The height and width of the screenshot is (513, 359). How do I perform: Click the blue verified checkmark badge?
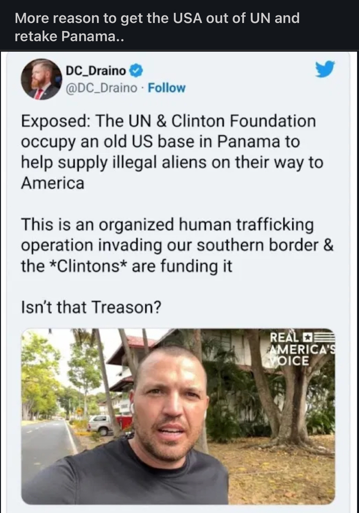click(136, 71)
